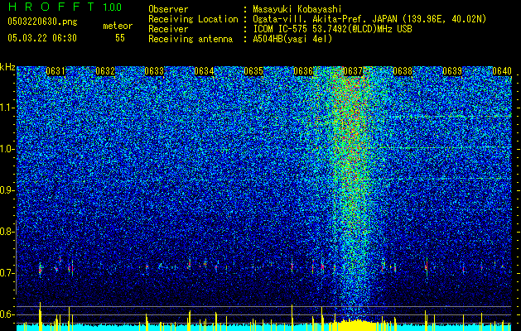Click the 0631 time marker
This screenshot has width=521, height=331.
55,71
